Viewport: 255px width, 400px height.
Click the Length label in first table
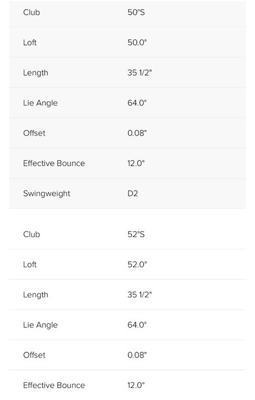(x=36, y=73)
